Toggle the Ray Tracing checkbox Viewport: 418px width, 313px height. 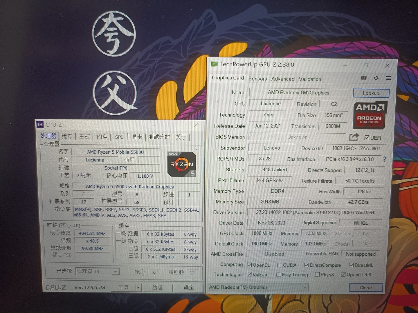tap(279, 274)
